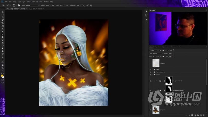
Task: Toggle pressure for opacity icon
Action: tap(53, 5)
